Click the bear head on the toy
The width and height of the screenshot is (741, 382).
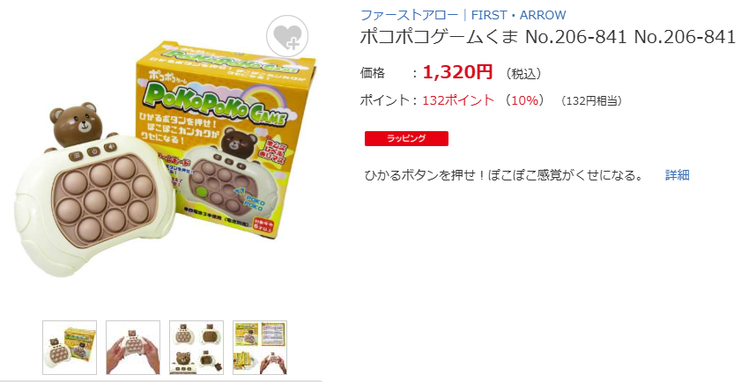click(x=76, y=124)
